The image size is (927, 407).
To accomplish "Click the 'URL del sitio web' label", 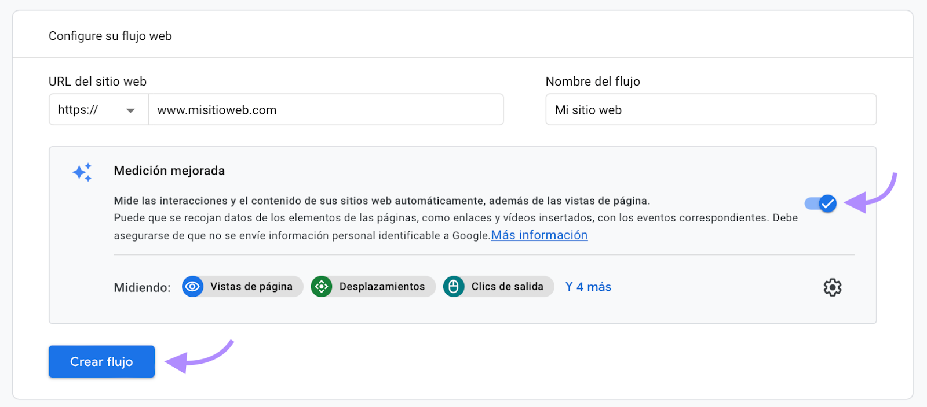I will pos(97,82).
